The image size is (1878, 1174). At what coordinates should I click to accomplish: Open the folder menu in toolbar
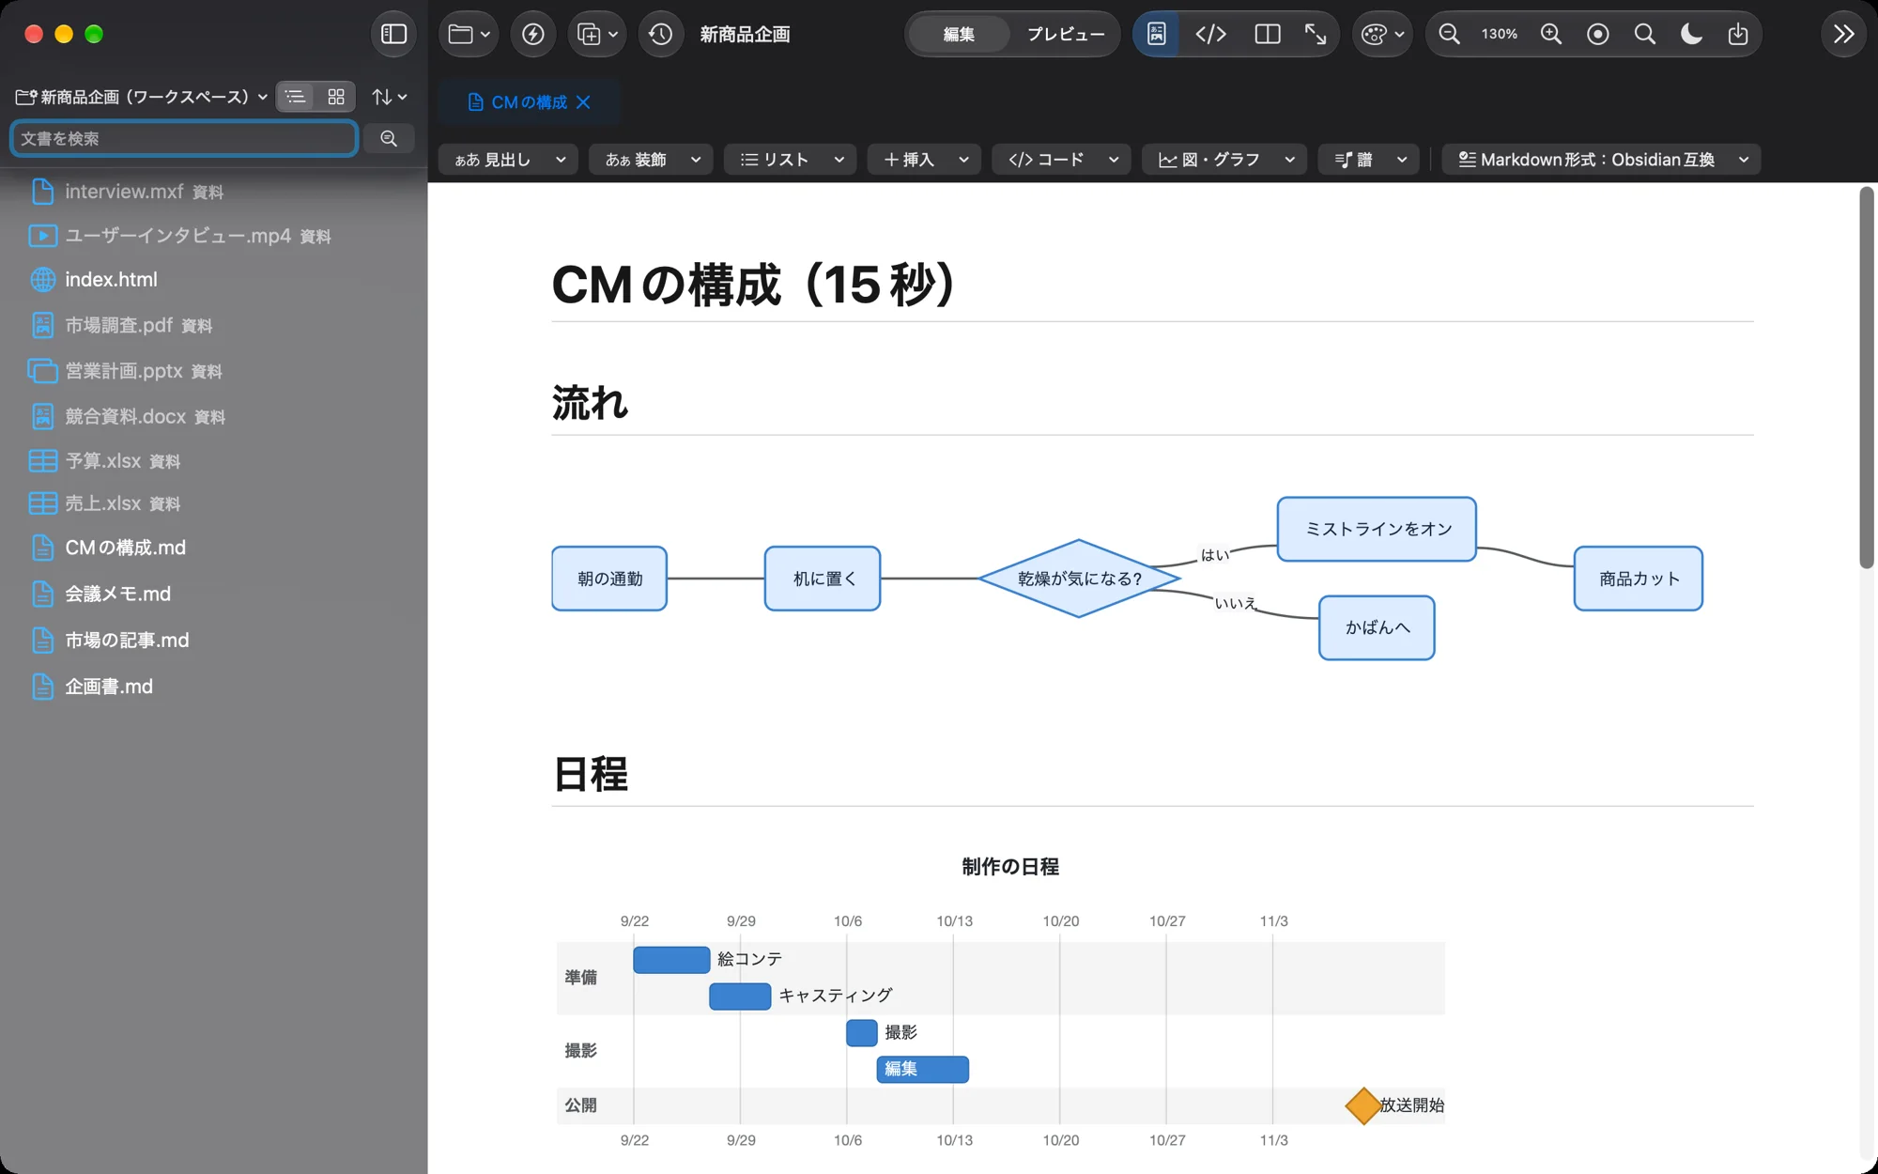[469, 35]
